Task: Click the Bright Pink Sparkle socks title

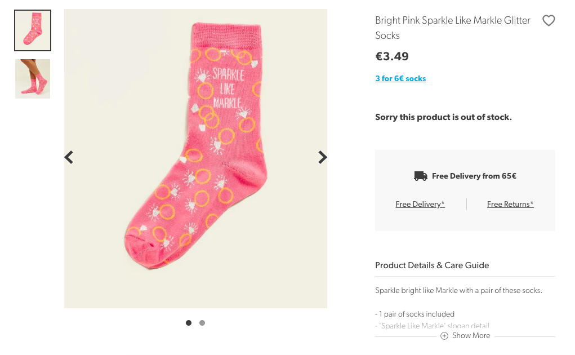Action: [x=452, y=28]
